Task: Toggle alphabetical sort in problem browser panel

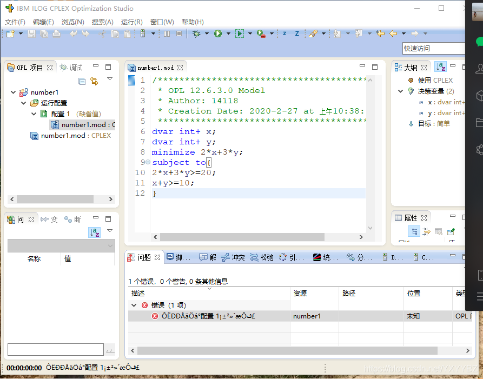Action: click(x=95, y=232)
